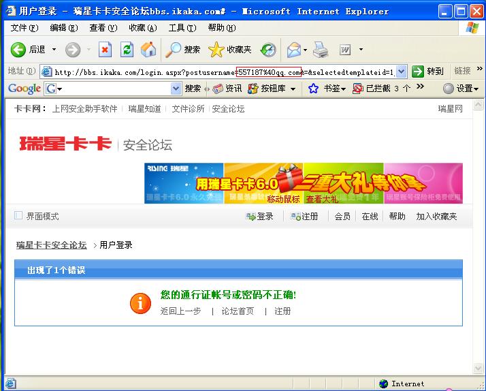Expand the Links toolbar chevron
486x391 pixels.
479,69
